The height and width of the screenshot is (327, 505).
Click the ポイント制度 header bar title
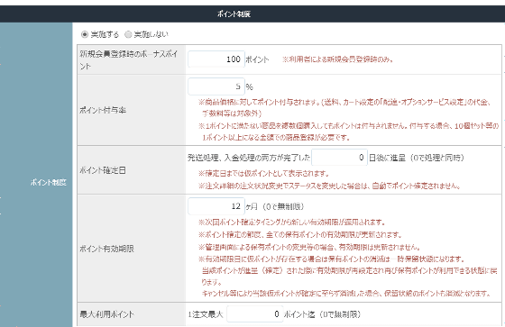click(x=234, y=14)
